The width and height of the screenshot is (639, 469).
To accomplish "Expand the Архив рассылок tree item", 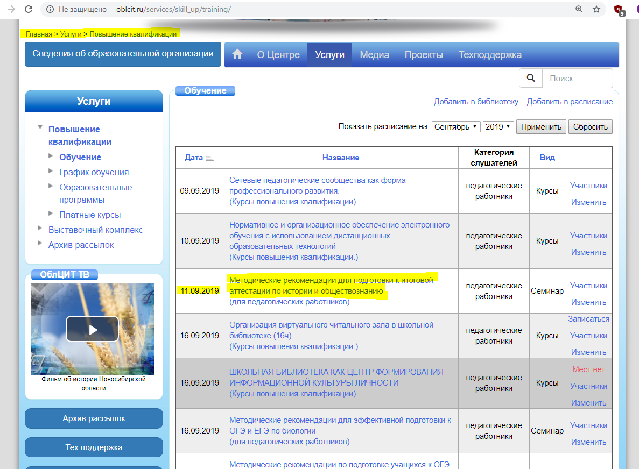I will click(x=40, y=243).
